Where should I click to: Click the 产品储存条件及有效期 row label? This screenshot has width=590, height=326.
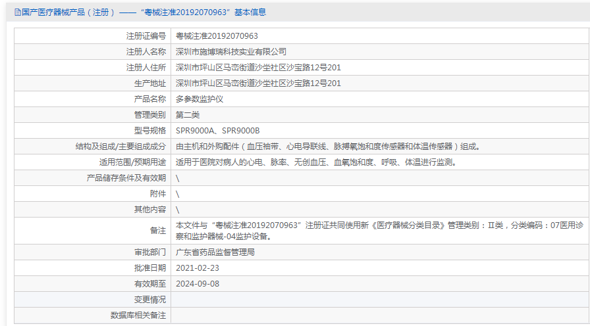(126, 177)
